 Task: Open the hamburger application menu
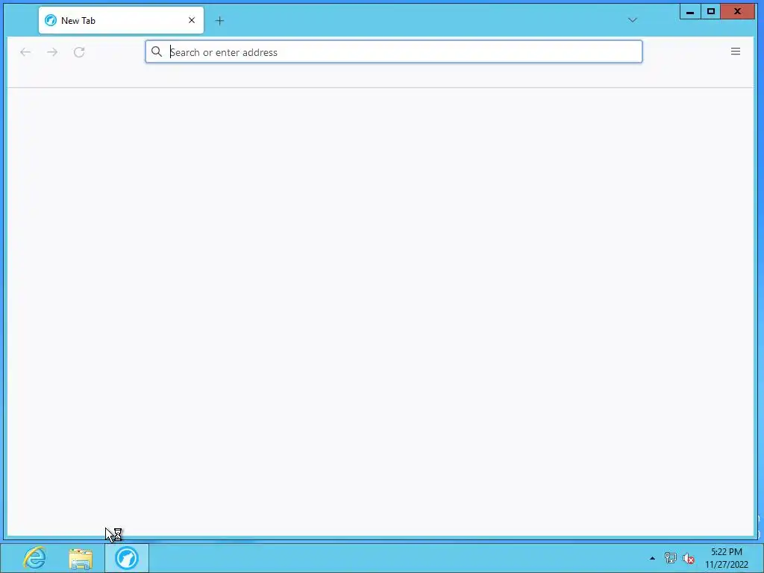point(735,51)
